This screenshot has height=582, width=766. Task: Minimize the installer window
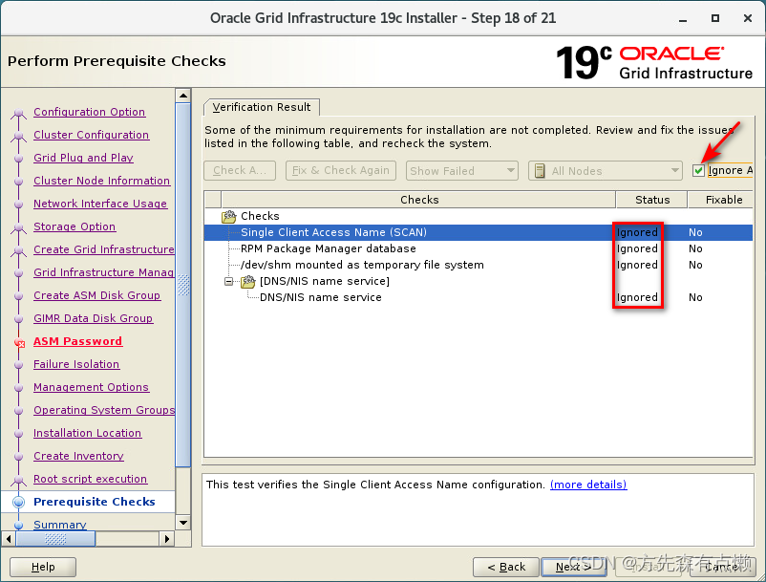pyautogui.click(x=683, y=19)
